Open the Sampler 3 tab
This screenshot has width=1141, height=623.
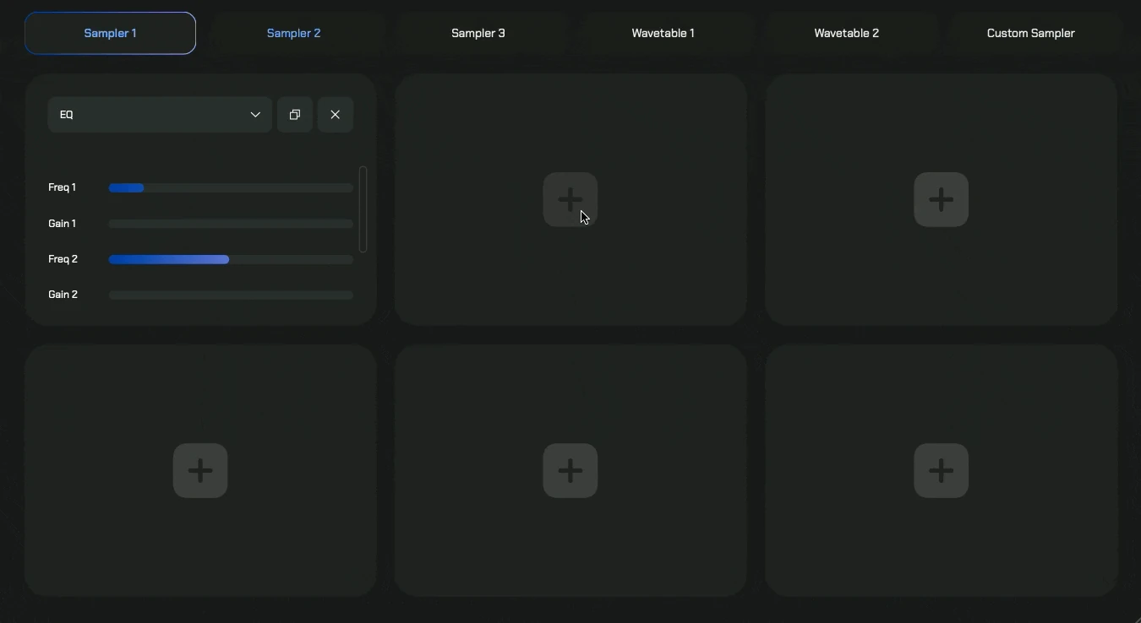coord(478,34)
